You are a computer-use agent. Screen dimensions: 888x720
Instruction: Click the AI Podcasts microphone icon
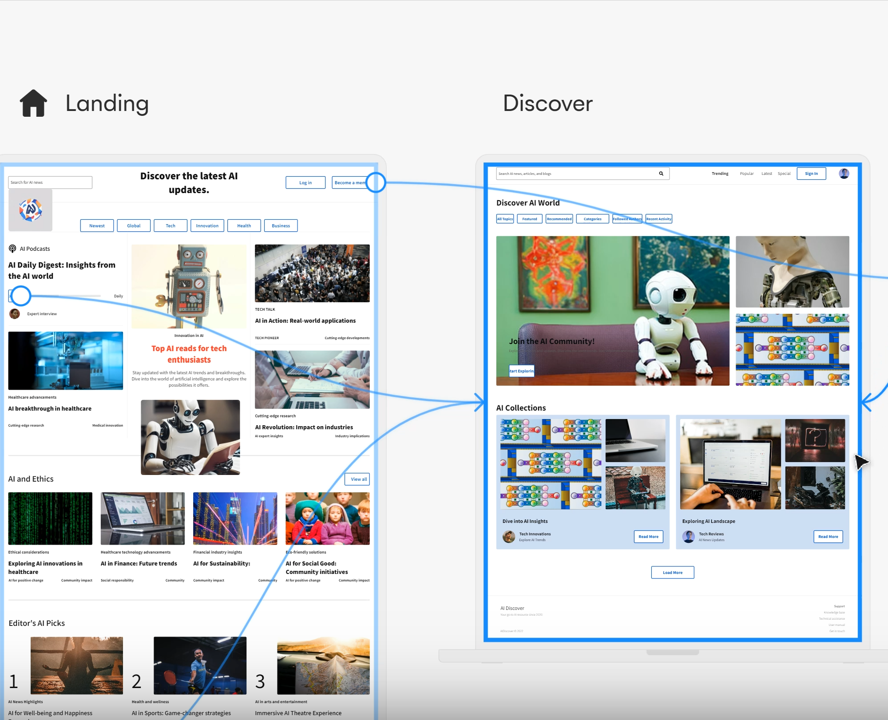tap(12, 249)
